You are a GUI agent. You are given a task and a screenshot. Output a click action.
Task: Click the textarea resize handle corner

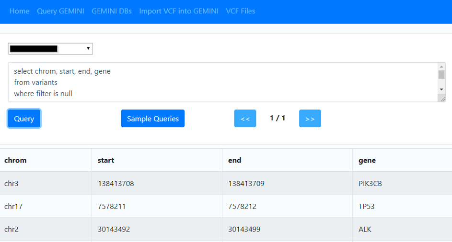(443, 99)
